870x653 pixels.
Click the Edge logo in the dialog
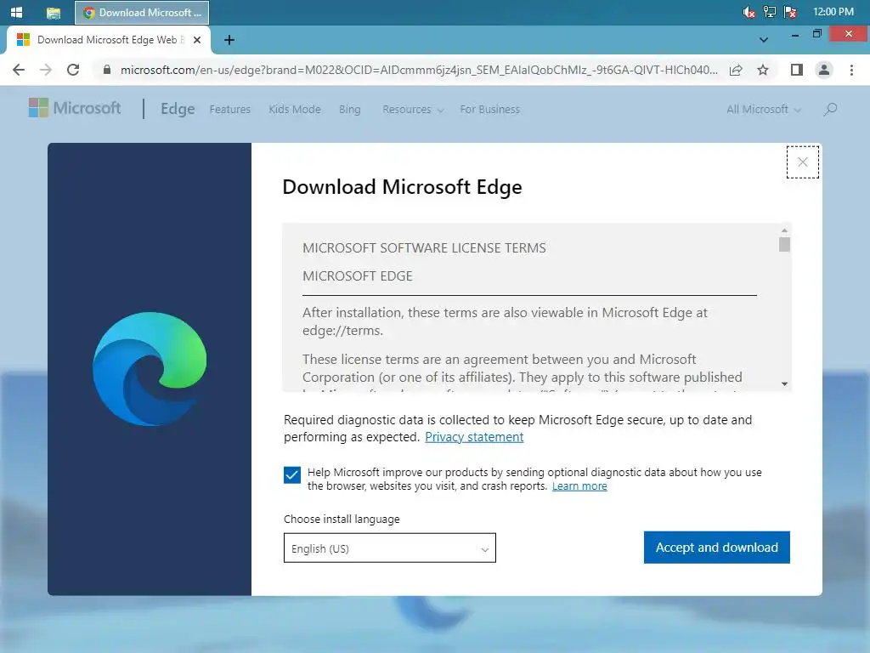pyautogui.click(x=150, y=369)
